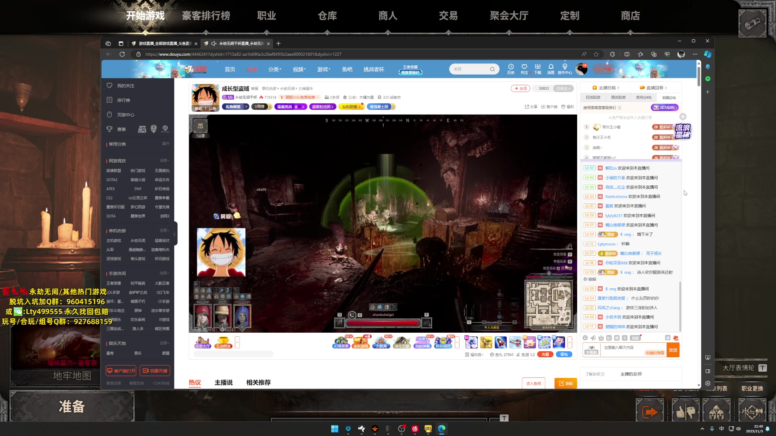This screenshot has width=776, height=436.
Task: Open the 创作中心 lightbulb icon
Action: click(x=565, y=69)
